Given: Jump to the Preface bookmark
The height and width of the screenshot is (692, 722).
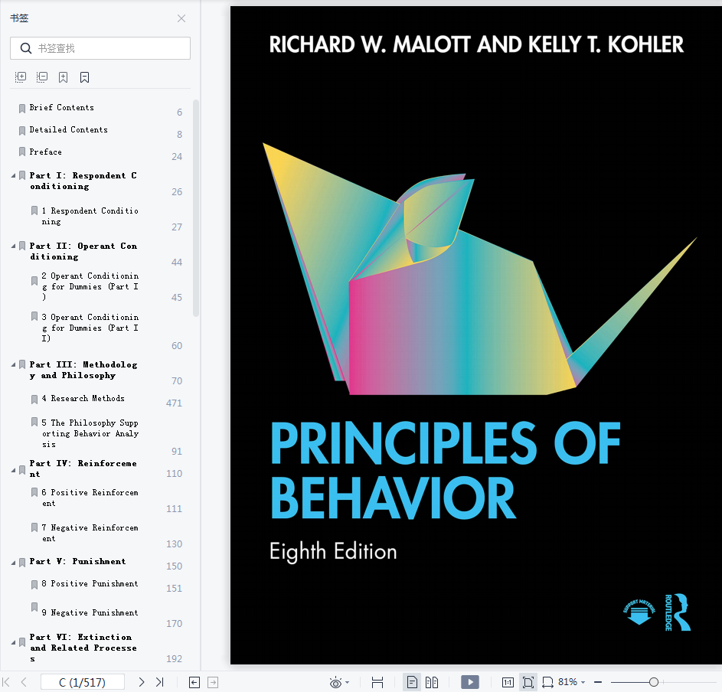Looking at the screenshot, I should click(x=46, y=152).
